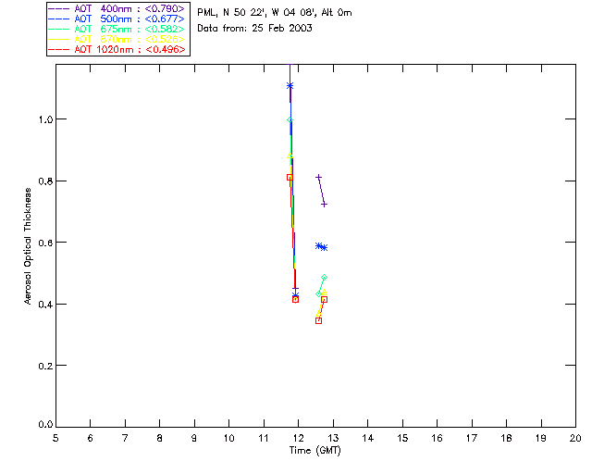The width and height of the screenshot is (592, 474).
Task: Click the 'Time (GMT)' x-axis label
Action: 314,451
